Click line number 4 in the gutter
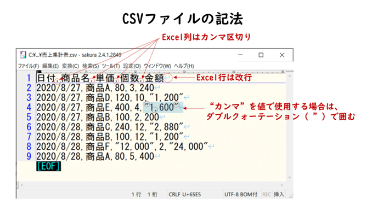Viewport: 389px width, 216px height. tap(29, 107)
